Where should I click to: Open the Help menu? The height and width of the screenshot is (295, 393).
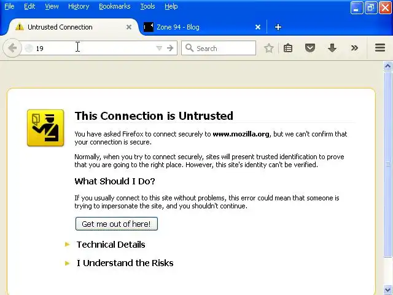tap(171, 6)
